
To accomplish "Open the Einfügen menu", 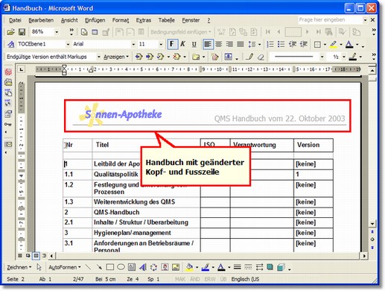I will [95, 20].
